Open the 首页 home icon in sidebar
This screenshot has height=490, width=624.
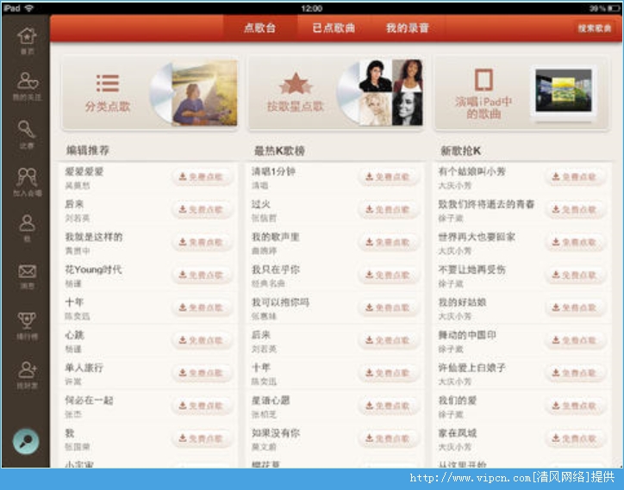27,36
